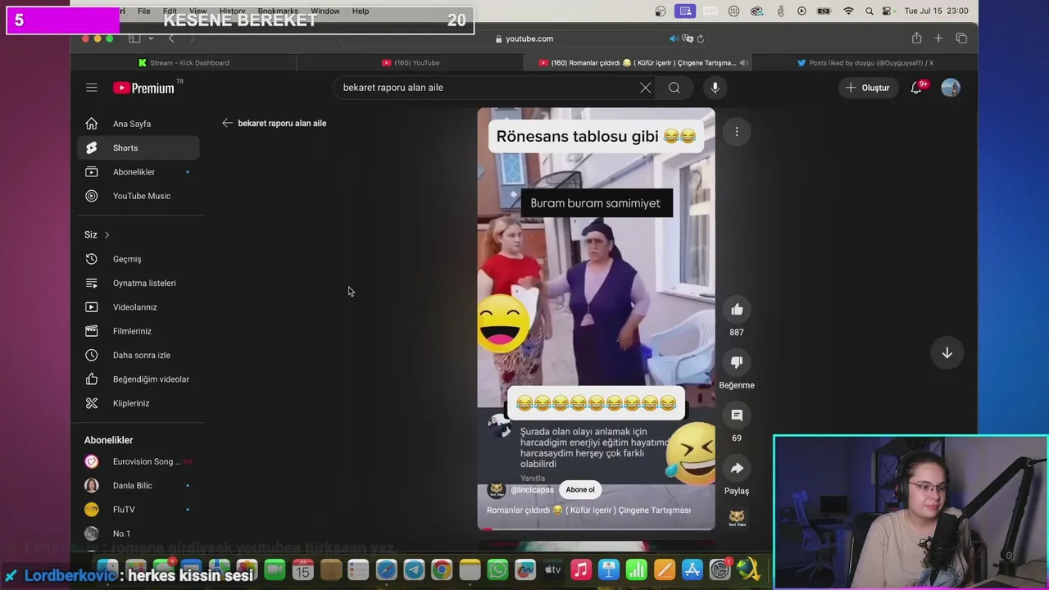Image resolution: width=1049 pixels, height=590 pixels.
Task: Open Videolarınız page
Action: click(139, 307)
